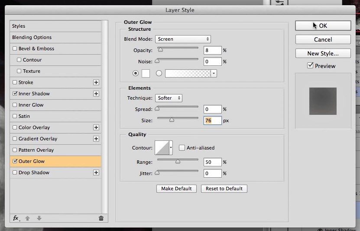Click the Opacity slider handle
Viewport: 360px width, 231px height.
(160, 49)
